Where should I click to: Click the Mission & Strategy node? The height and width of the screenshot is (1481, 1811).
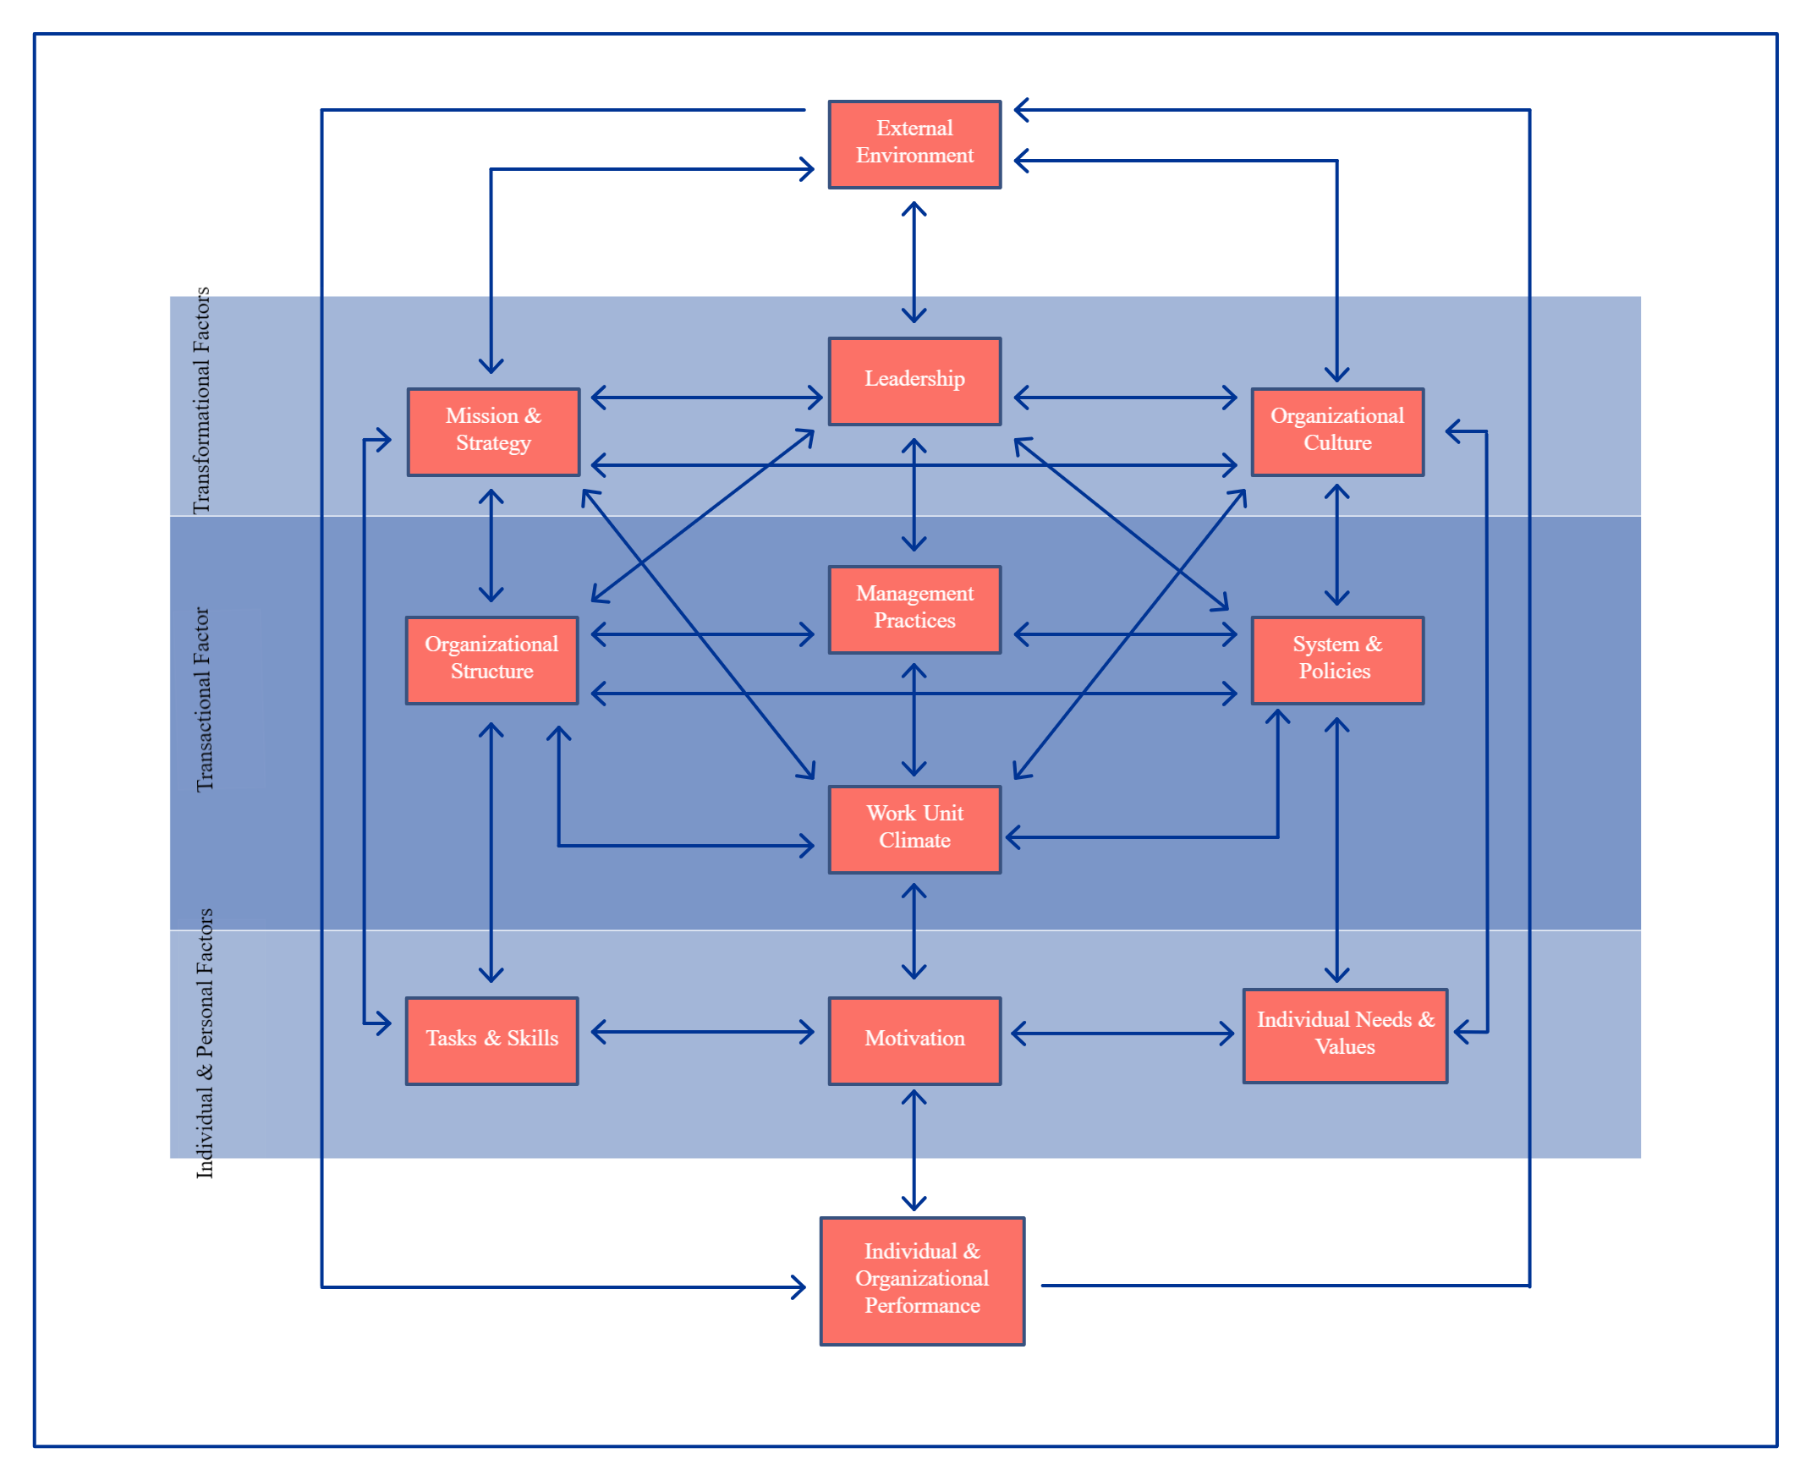click(x=468, y=445)
